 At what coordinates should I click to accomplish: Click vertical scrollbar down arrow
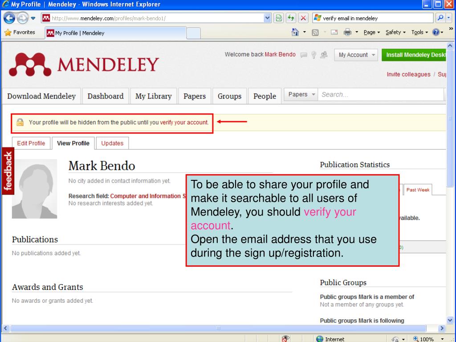(450, 320)
